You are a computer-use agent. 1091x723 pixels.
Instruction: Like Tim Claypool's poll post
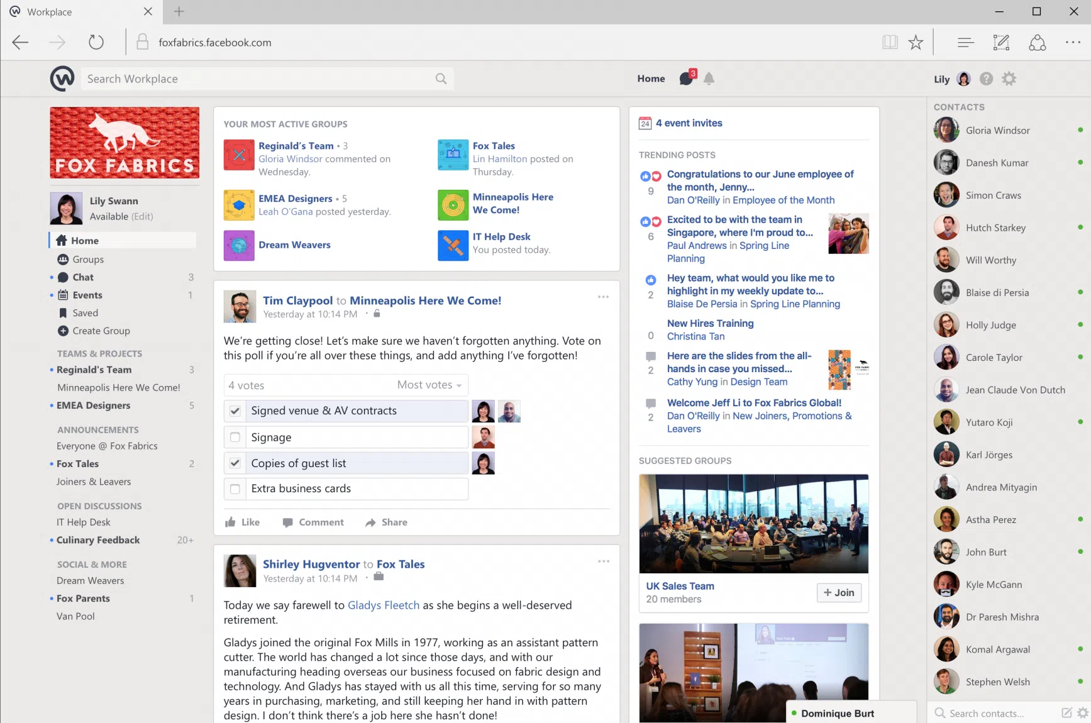pyautogui.click(x=243, y=522)
